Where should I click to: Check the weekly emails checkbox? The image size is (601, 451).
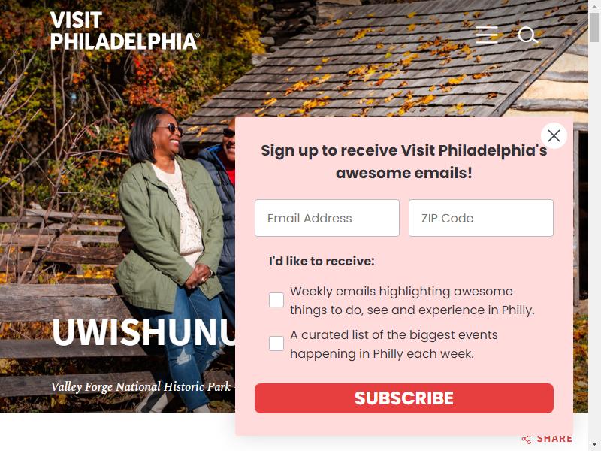[x=276, y=300]
